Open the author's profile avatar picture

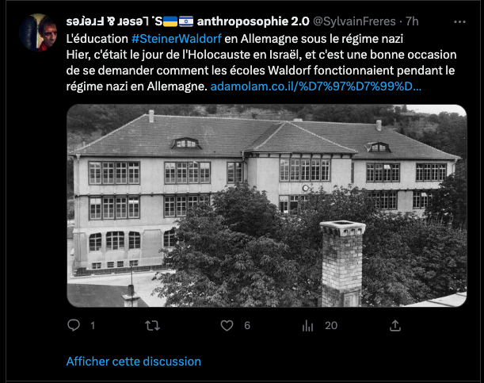[x=38, y=33]
